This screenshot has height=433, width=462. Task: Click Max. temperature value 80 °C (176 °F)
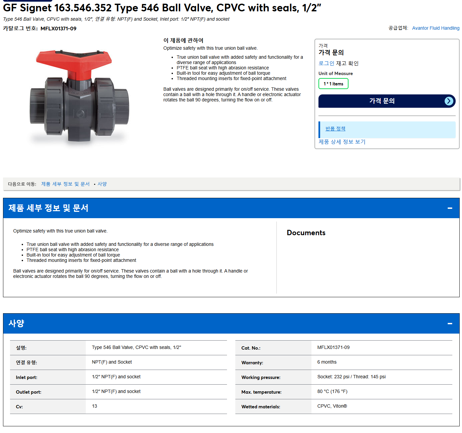click(332, 391)
